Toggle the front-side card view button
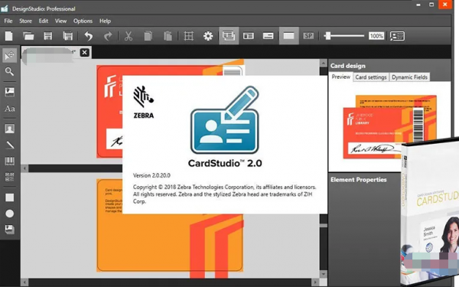The image size is (459, 287). tap(248, 36)
